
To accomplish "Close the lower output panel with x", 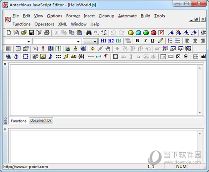I will click(x=5, y=129).
